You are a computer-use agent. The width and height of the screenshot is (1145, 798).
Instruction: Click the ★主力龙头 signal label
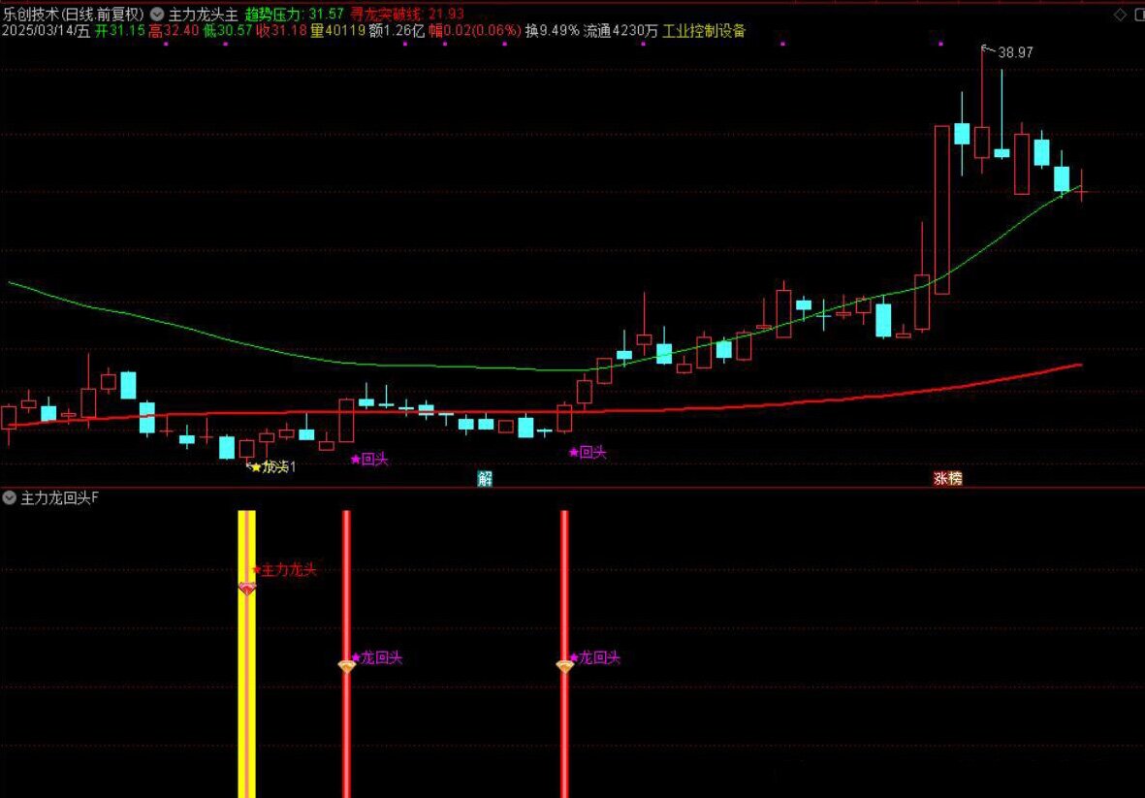pos(284,569)
